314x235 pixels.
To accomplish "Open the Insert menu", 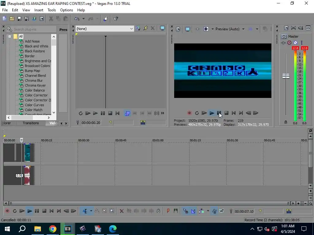I will pyautogui.click(x=39, y=10).
